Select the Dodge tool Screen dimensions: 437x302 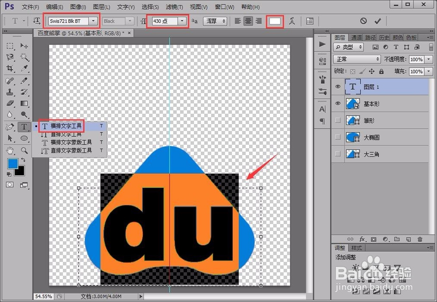(24, 115)
